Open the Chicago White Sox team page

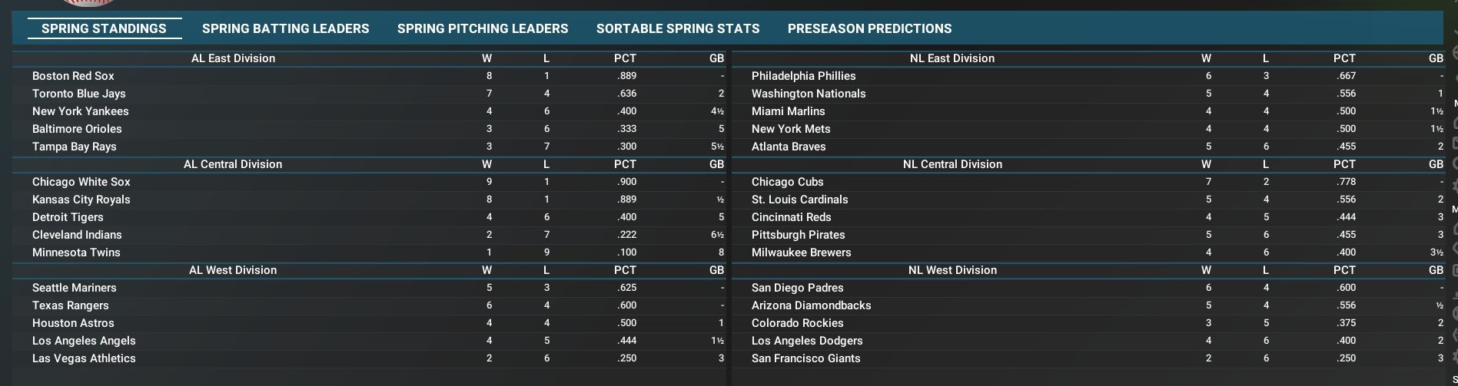click(x=81, y=182)
